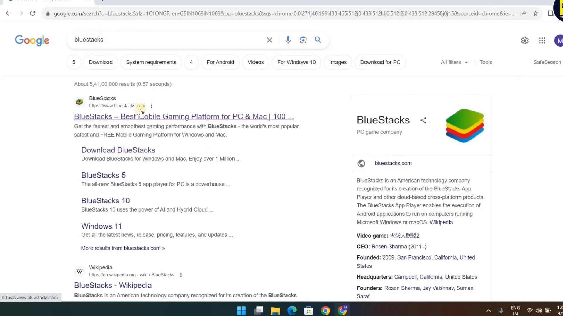Open more options for BlueStacks result
The width and height of the screenshot is (563, 316).
point(152,106)
